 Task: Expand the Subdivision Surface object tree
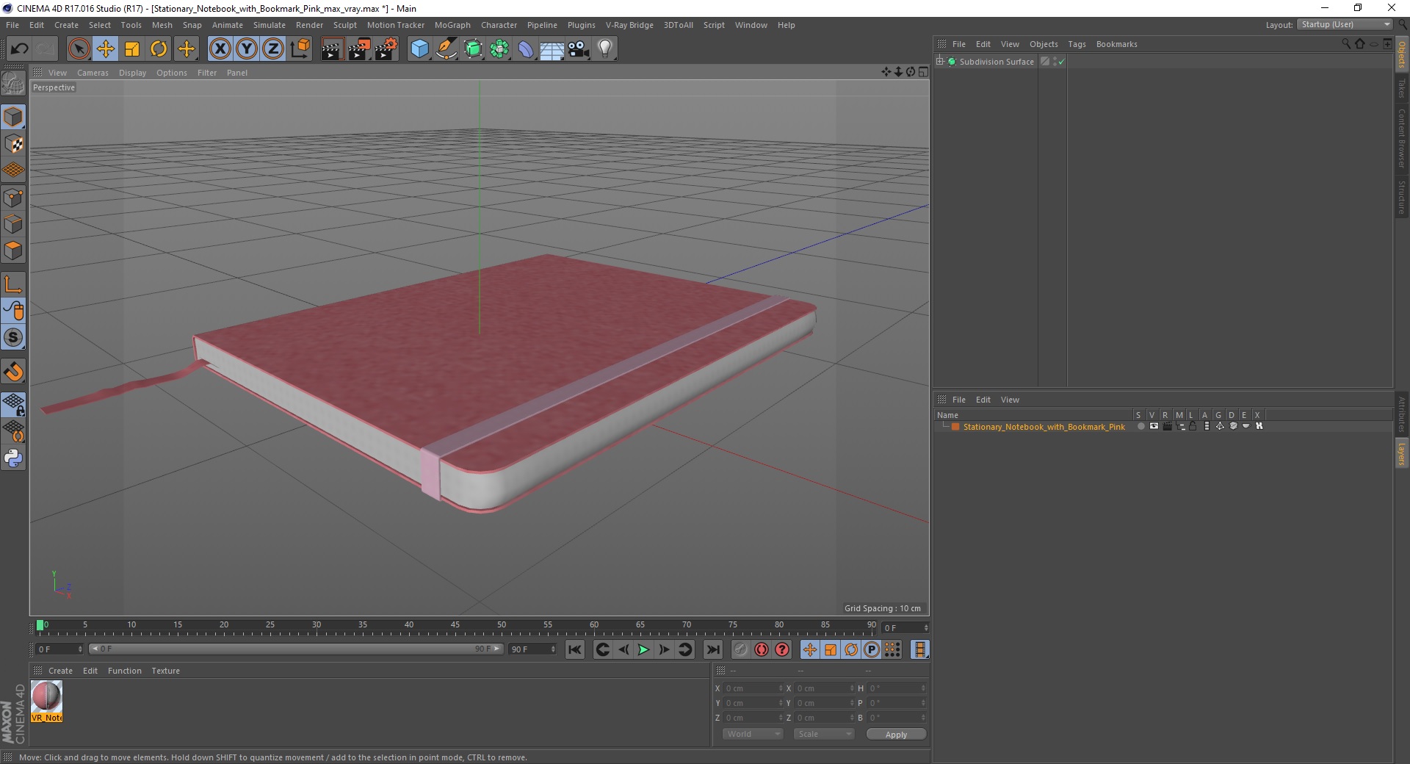tap(940, 61)
